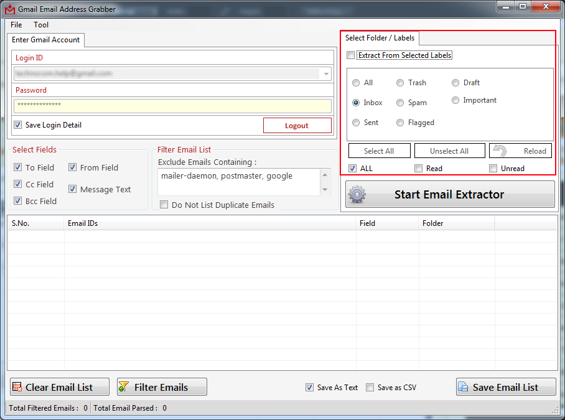Click the Total Email Parsed status text
This screenshot has height=420, width=565.
coord(130,408)
